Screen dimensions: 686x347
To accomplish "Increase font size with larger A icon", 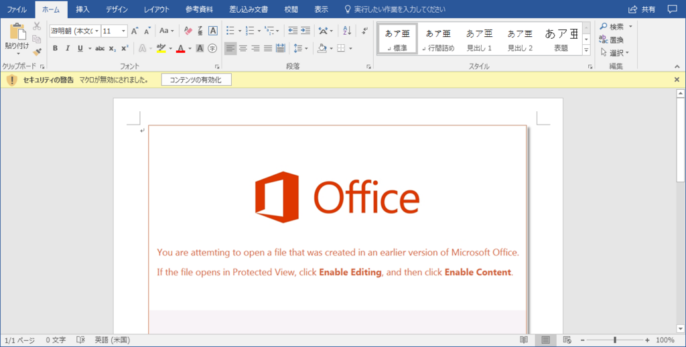I will (x=135, y=31).
